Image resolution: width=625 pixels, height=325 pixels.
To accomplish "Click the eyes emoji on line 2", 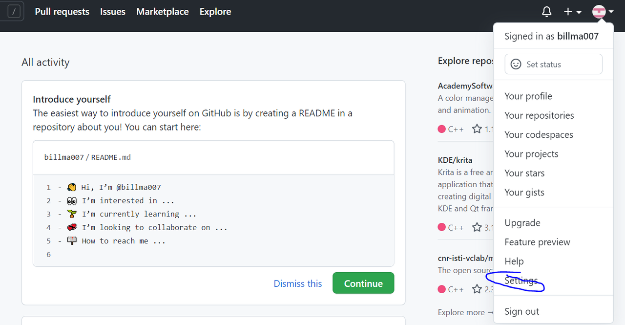I will [x=72, y=200].
